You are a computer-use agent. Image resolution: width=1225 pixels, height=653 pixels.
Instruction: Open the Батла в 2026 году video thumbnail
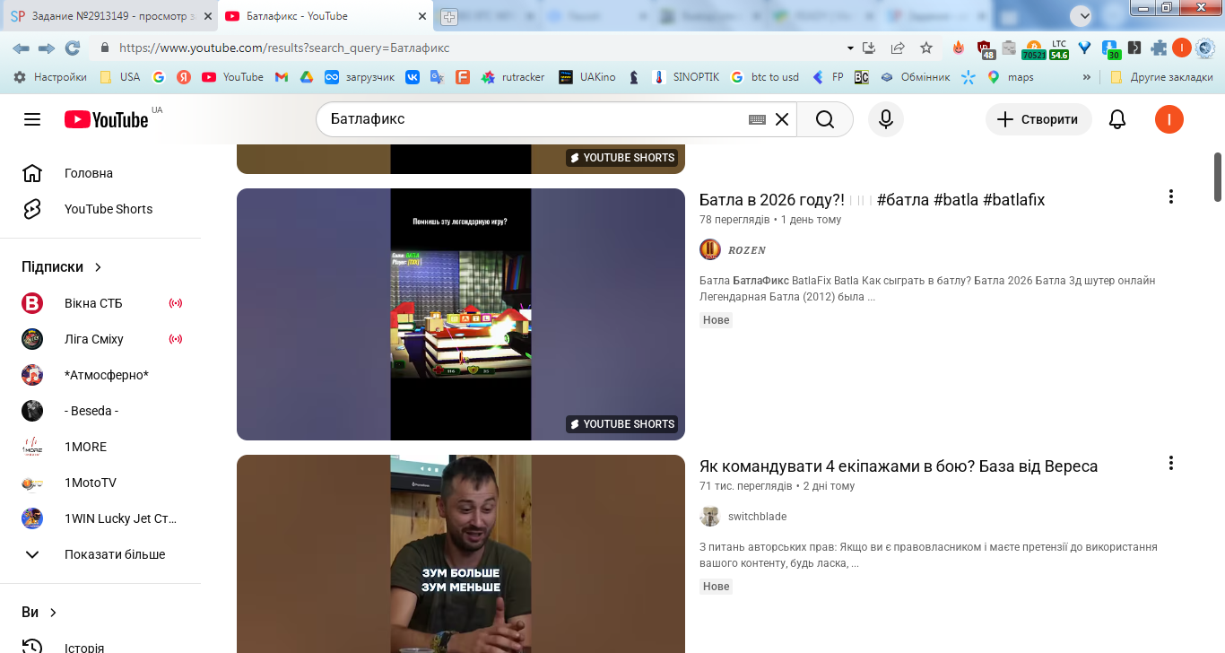(x=461, y=314)
